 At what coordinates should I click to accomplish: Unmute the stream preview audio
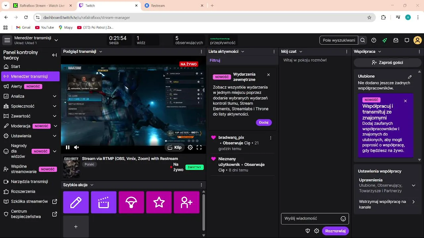[x=77, y=147]
